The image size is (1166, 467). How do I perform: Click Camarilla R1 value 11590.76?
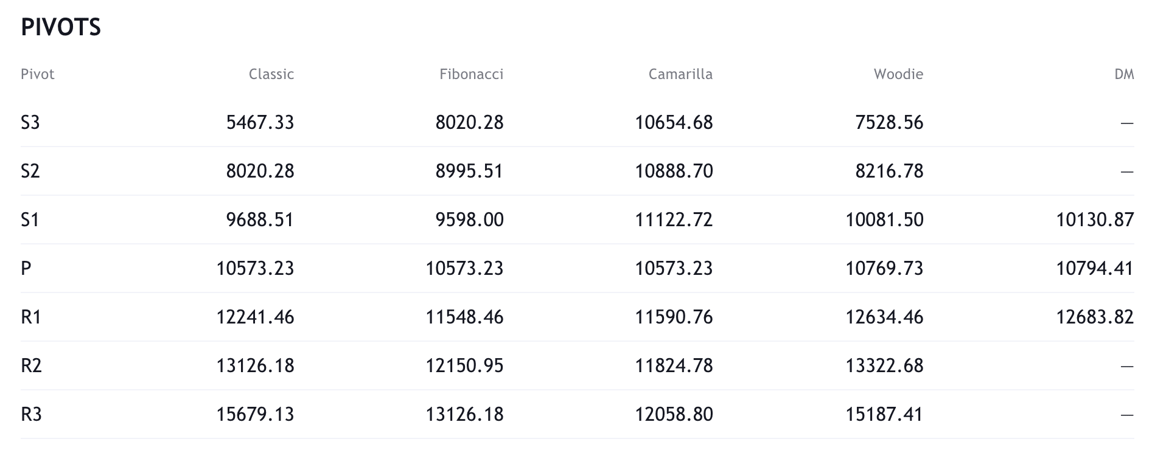pyautogui.click(x=674, y=317)
